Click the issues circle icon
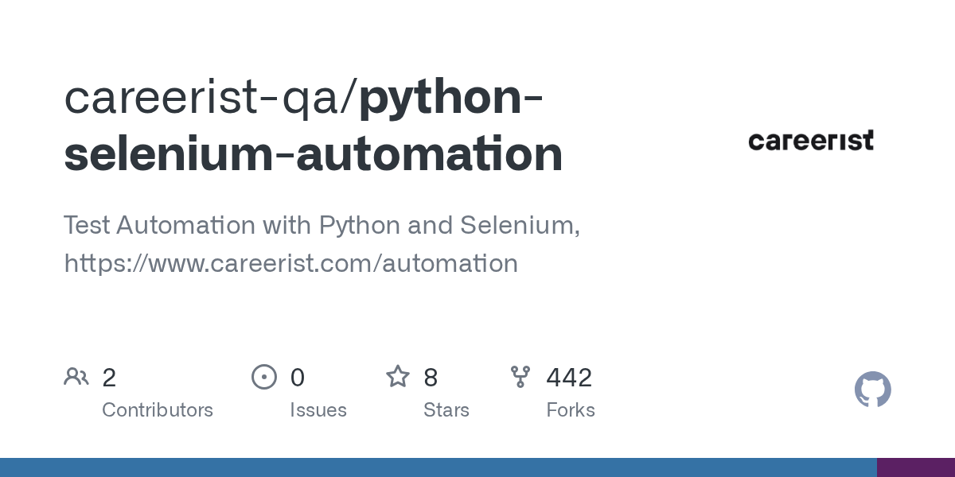This screenshot has height=477, width=955. tap(264, 377)
